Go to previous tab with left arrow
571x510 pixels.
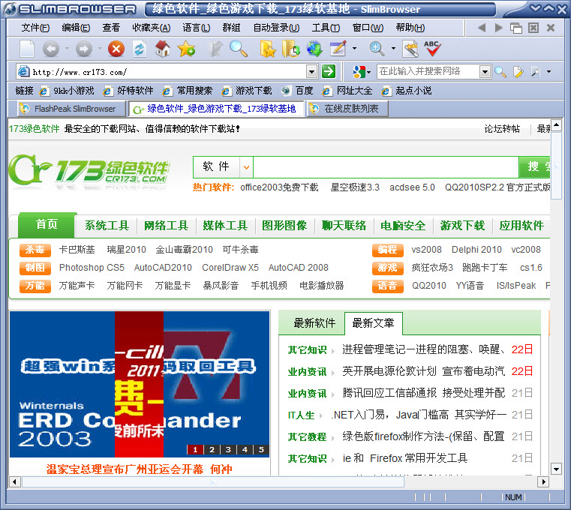coord(482,28)
